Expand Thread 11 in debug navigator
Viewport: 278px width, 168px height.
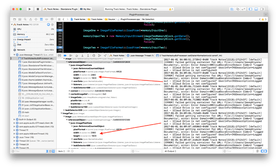click(x=15, y=130)
